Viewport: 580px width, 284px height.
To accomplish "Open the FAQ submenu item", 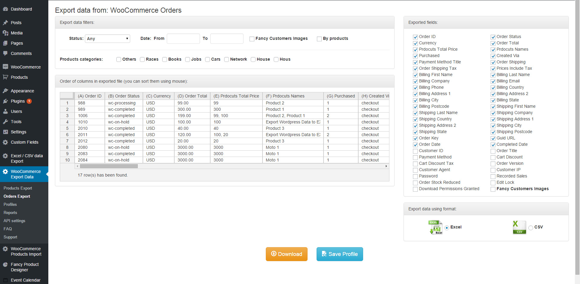I will point(8,229).
